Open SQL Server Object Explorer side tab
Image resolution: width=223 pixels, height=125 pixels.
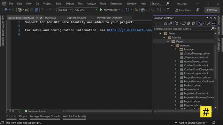click(3, 31)
